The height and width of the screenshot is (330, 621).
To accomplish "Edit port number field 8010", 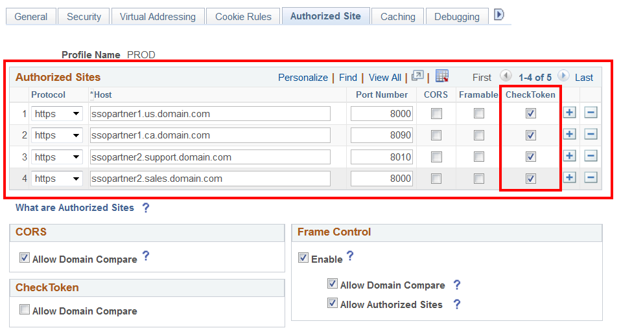I will [382, 157].
